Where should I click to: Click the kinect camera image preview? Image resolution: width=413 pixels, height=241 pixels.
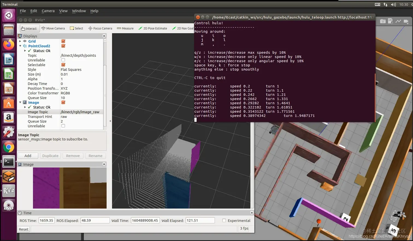pos(70,188)
